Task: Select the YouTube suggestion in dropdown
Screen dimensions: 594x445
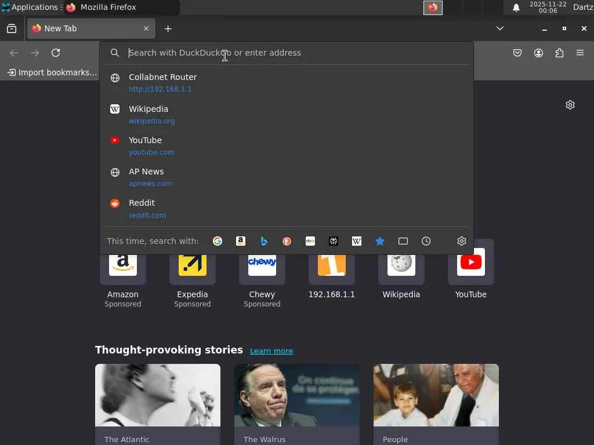Action: pyautogui.click(x=287, y=145)
